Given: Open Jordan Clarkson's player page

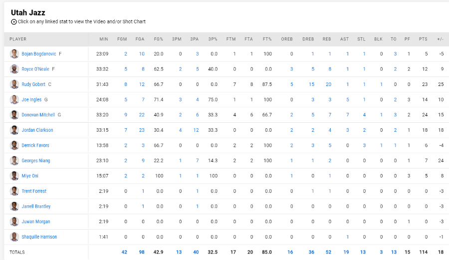Looking at the screenshot, I should click(x=37, y=130).
